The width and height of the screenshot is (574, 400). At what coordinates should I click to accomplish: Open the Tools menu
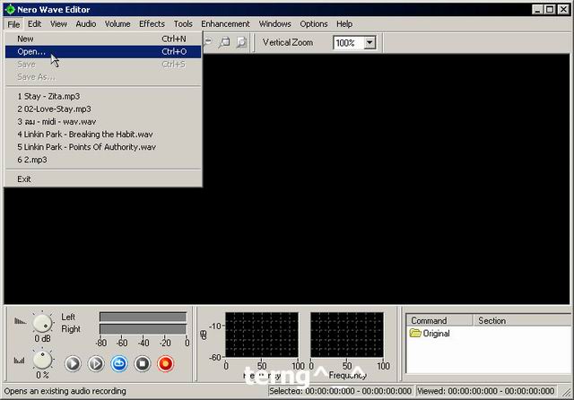(x=183, y=24)
